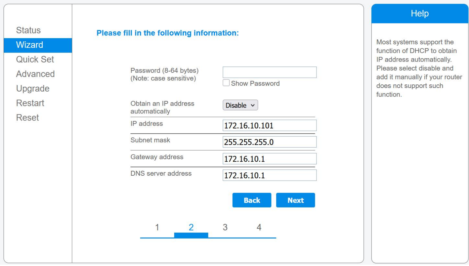Jump to wizard step 1

pos(157,228)
